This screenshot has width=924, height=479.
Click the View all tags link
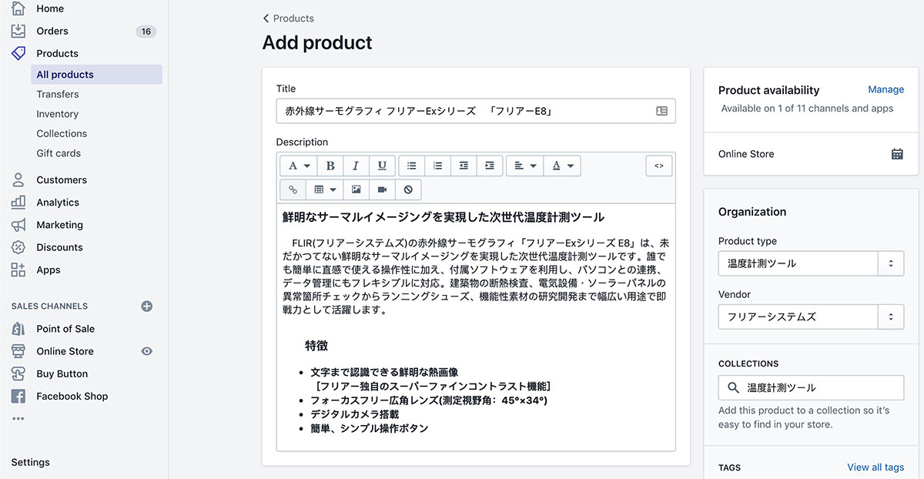875,467
